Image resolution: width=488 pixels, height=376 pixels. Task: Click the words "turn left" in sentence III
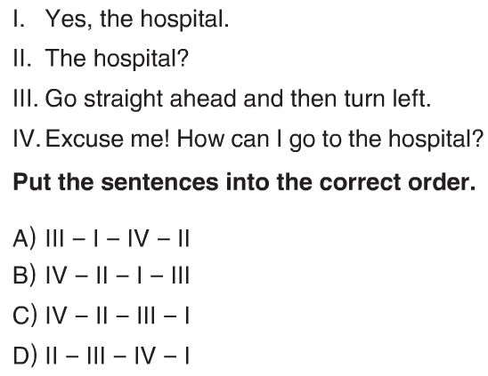pyautogui.click(x=387, y=98)
